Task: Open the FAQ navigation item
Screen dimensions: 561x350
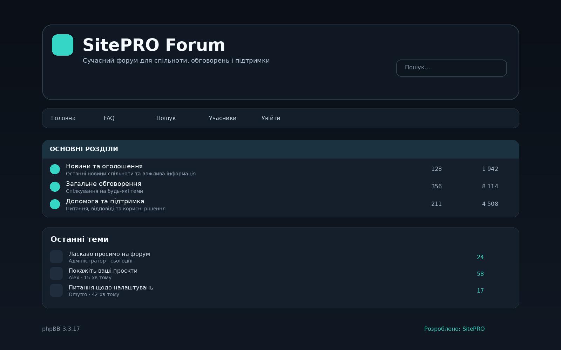Action: [109, 118]
